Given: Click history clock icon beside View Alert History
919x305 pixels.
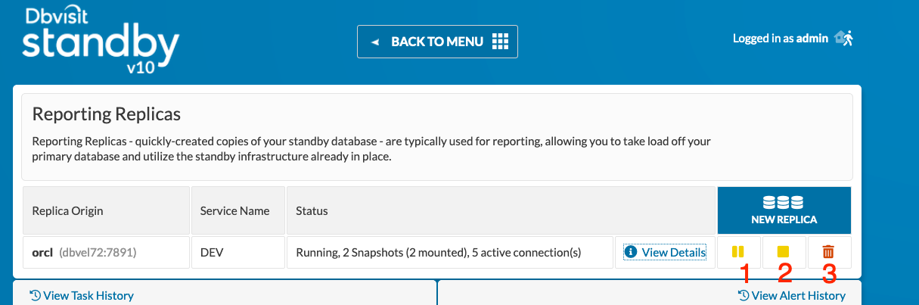Looking at the screenshot, I should 744,295.
